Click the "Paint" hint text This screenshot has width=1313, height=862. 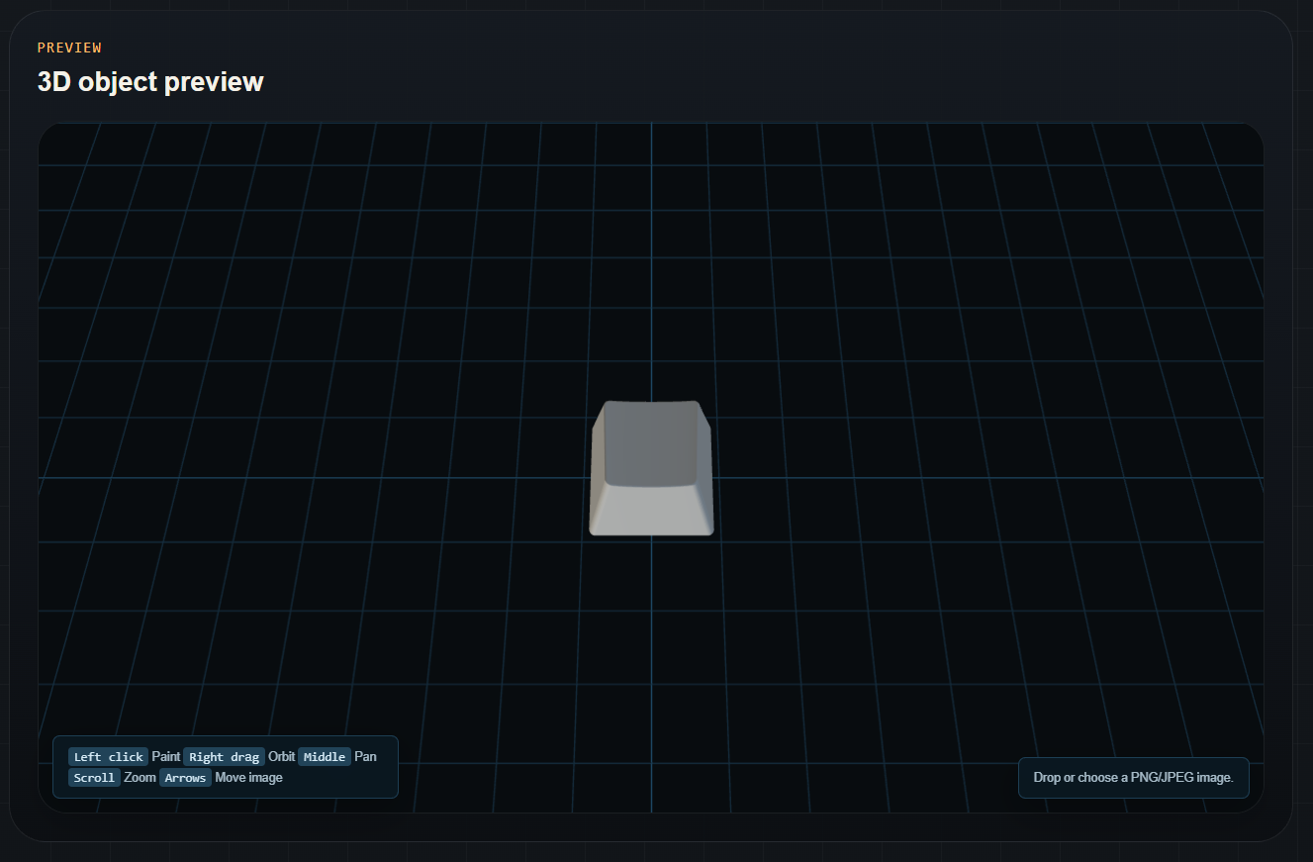point(165,757)
